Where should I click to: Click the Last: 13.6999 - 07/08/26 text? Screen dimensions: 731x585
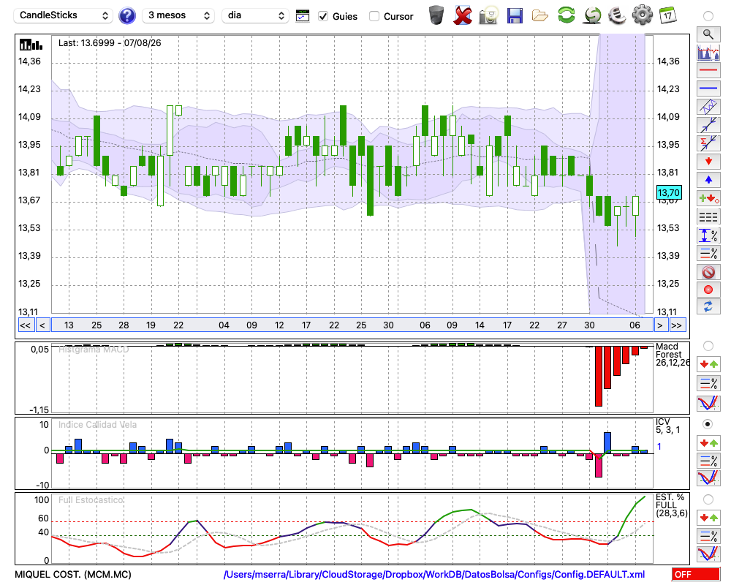coord(110,43)
